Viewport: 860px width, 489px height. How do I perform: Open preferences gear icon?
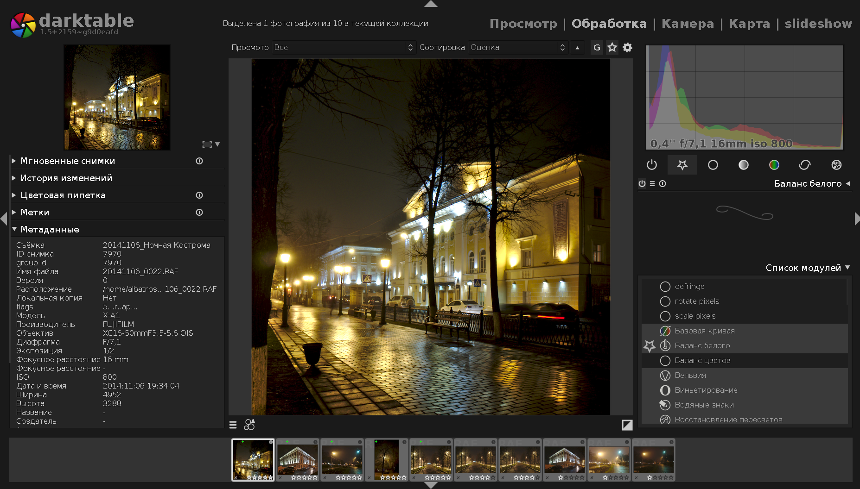coord(627,47)
